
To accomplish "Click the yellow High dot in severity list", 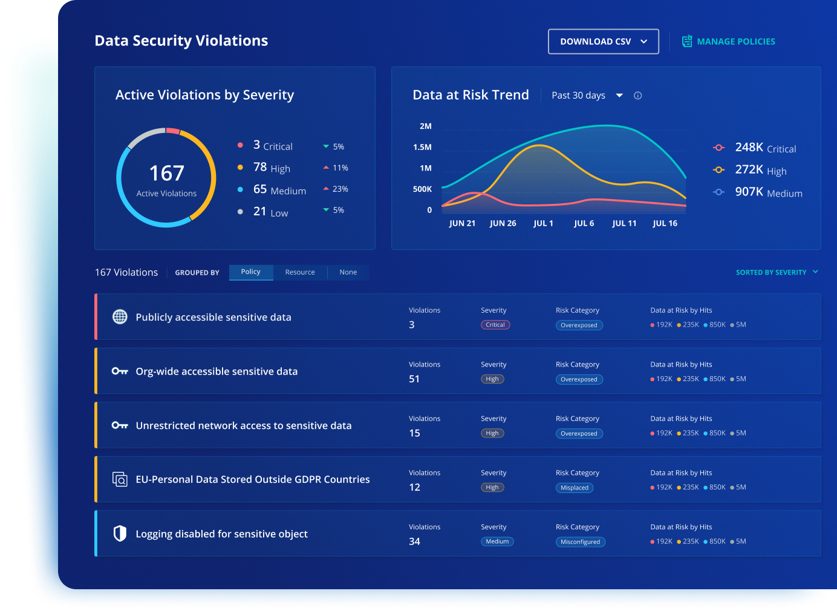I will click(x=240, y=168).
